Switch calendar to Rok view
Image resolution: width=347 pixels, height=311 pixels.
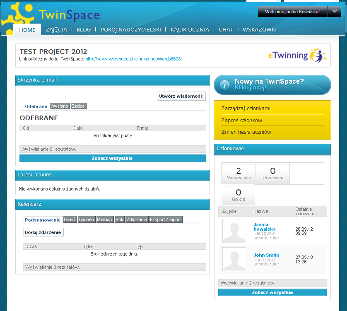point(119,219)
